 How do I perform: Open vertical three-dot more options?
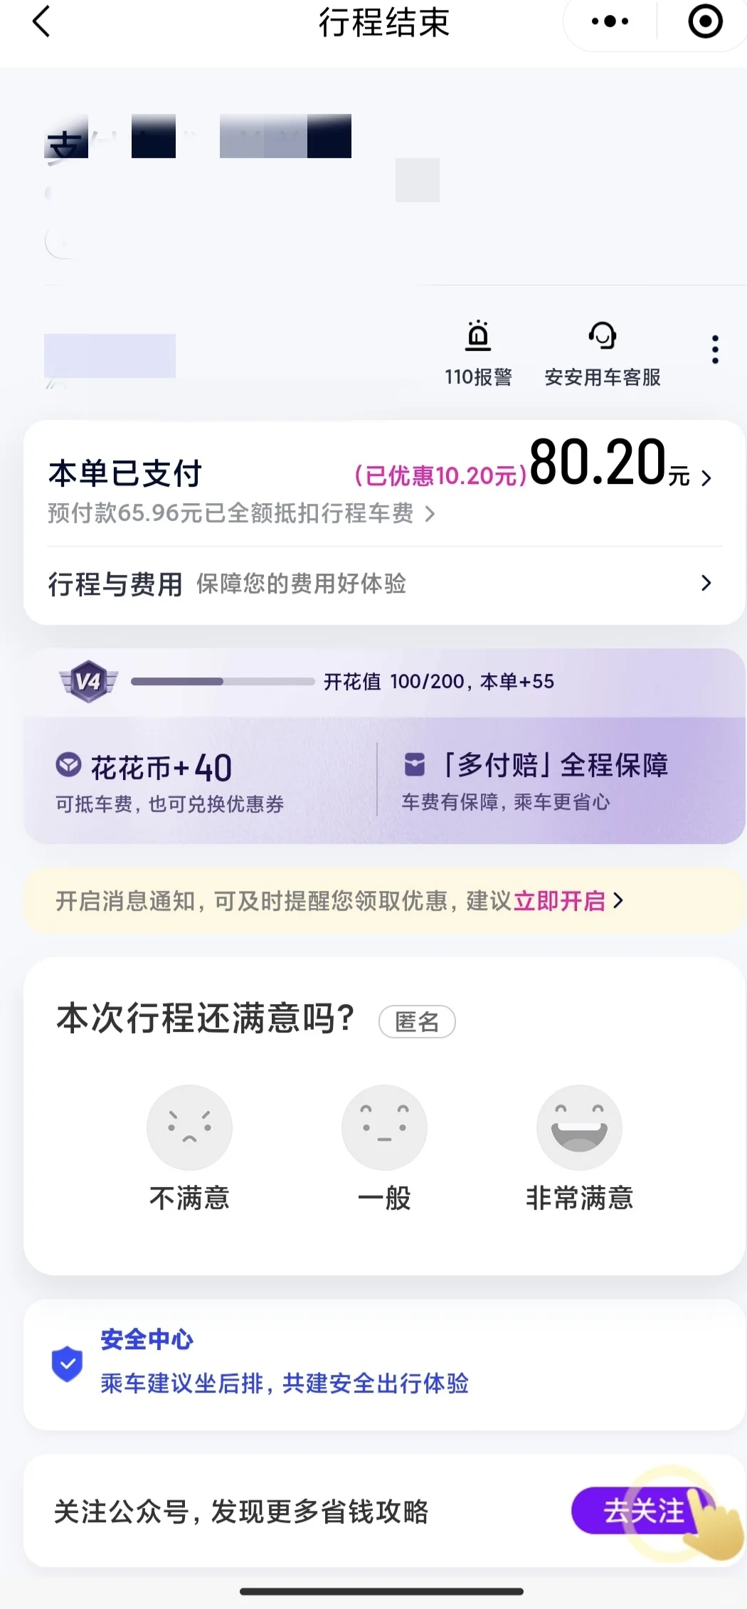pos(715,349)
